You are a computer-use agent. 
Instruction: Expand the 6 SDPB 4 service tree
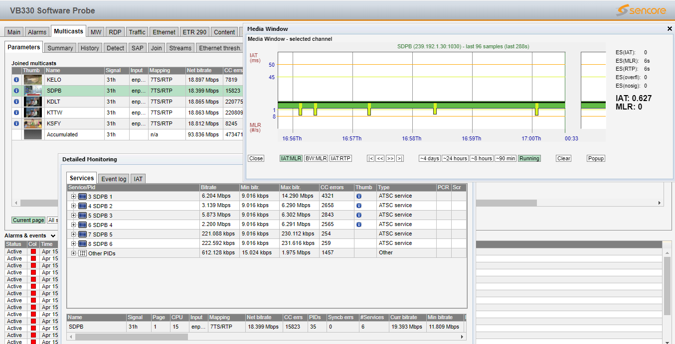point(74,225)
